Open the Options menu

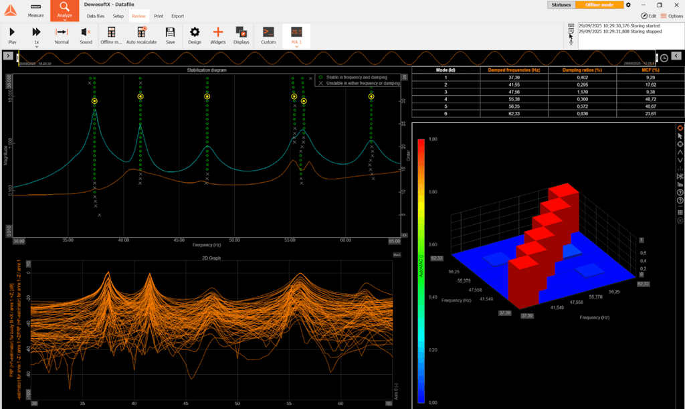(672, 16)
